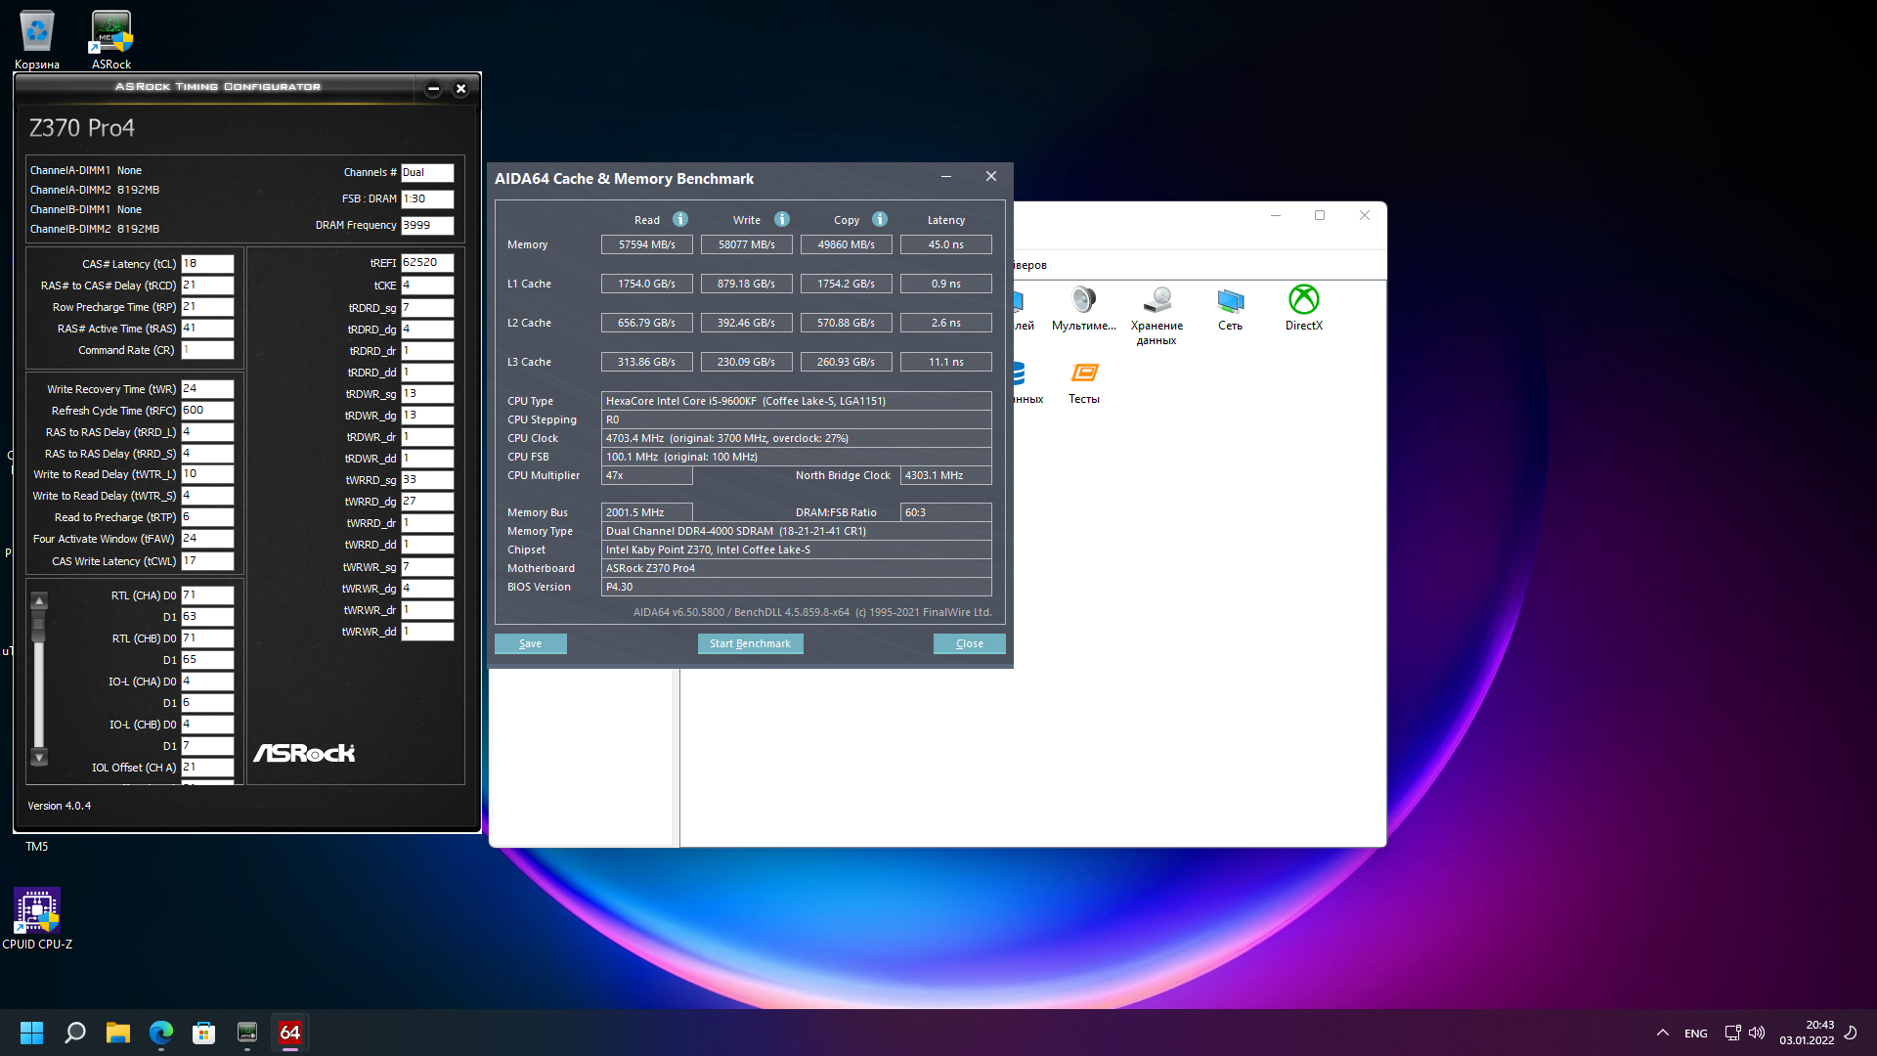Show hidden system tray icons
Image resolution: width=1877 pixels, height=1056 pixels.
[1662, 1033]
